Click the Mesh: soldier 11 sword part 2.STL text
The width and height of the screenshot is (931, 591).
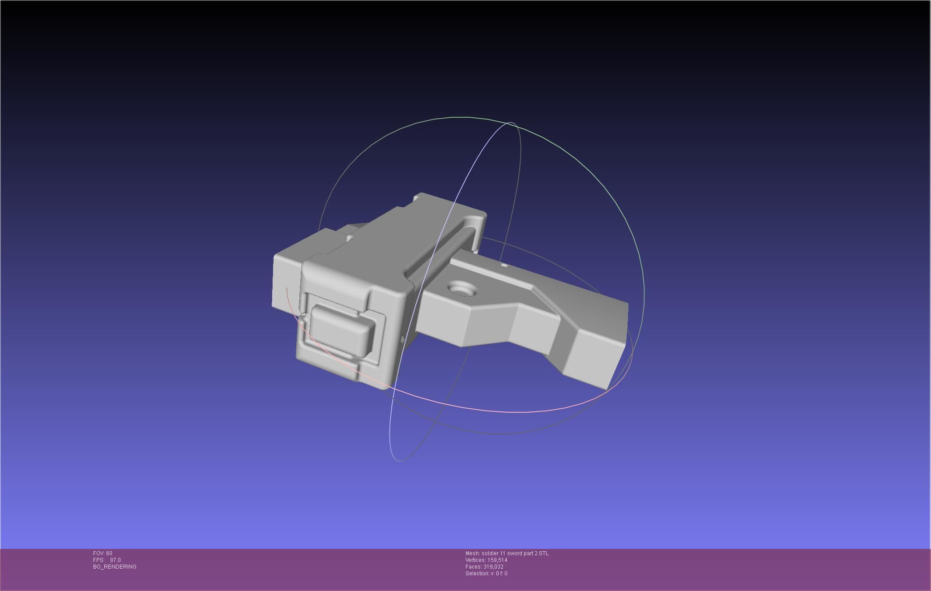(x=507, y=553)
